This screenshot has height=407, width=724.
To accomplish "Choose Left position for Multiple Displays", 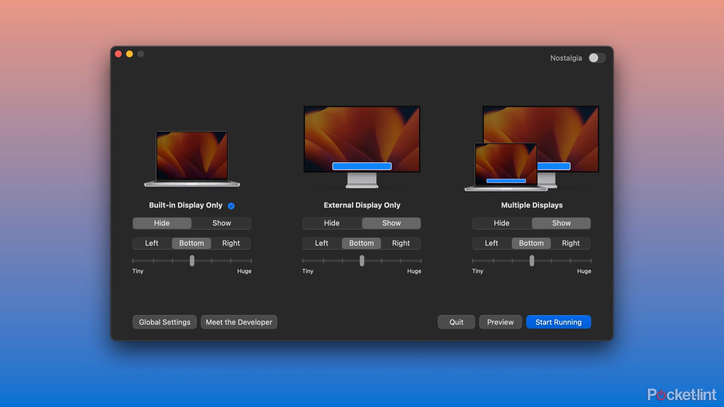I will (491, 243).
